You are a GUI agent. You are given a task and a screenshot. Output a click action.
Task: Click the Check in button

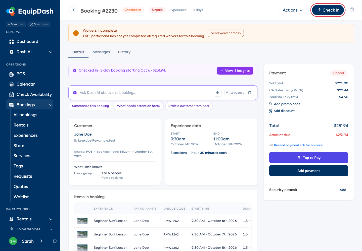[328, 10]
